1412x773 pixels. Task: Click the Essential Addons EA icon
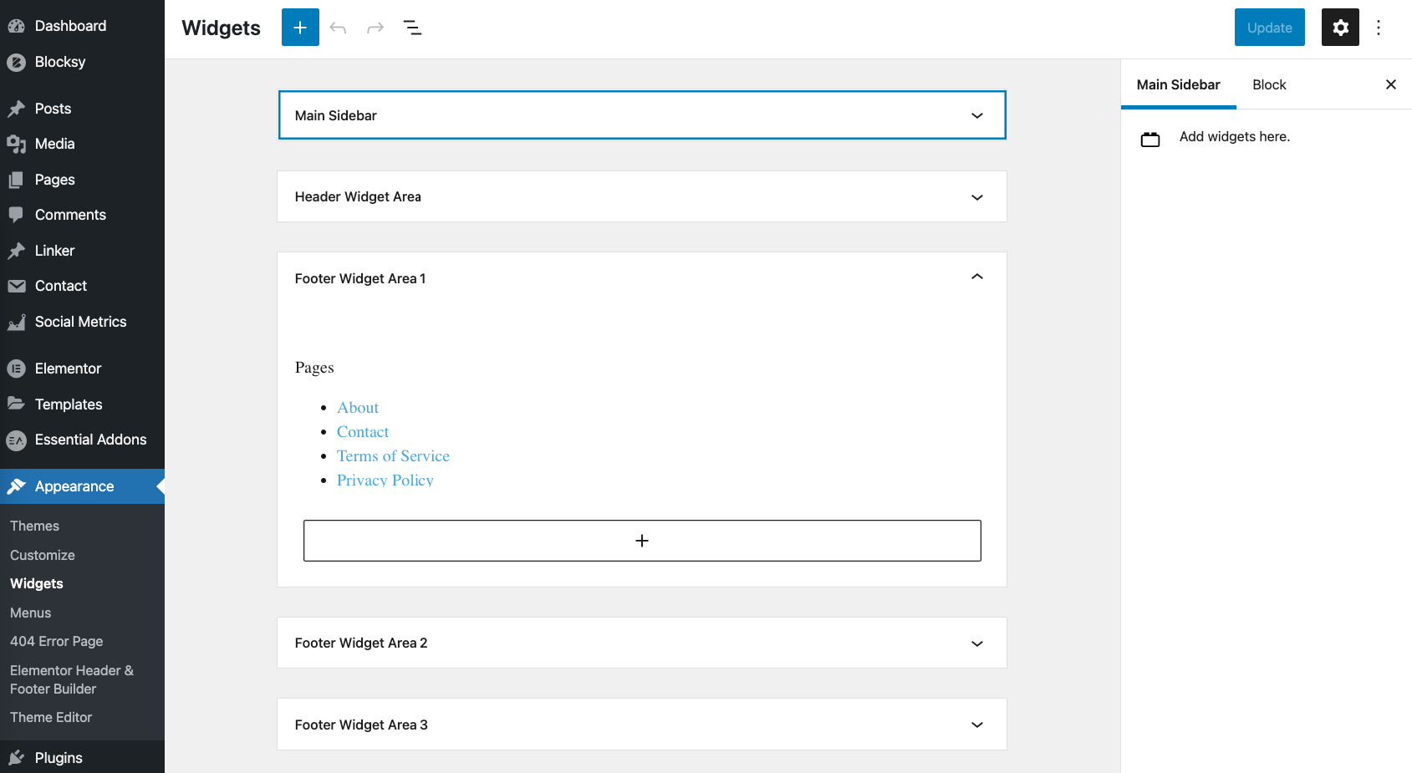click(x=16, y=440)
